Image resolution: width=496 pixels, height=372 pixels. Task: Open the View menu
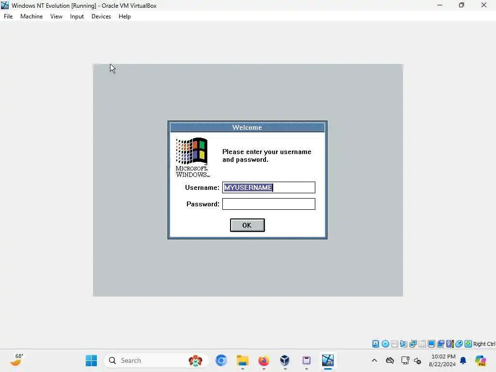coord(56,16)
